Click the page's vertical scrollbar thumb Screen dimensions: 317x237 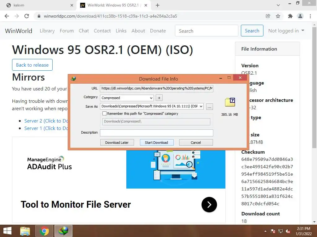(x=314, y=88)
